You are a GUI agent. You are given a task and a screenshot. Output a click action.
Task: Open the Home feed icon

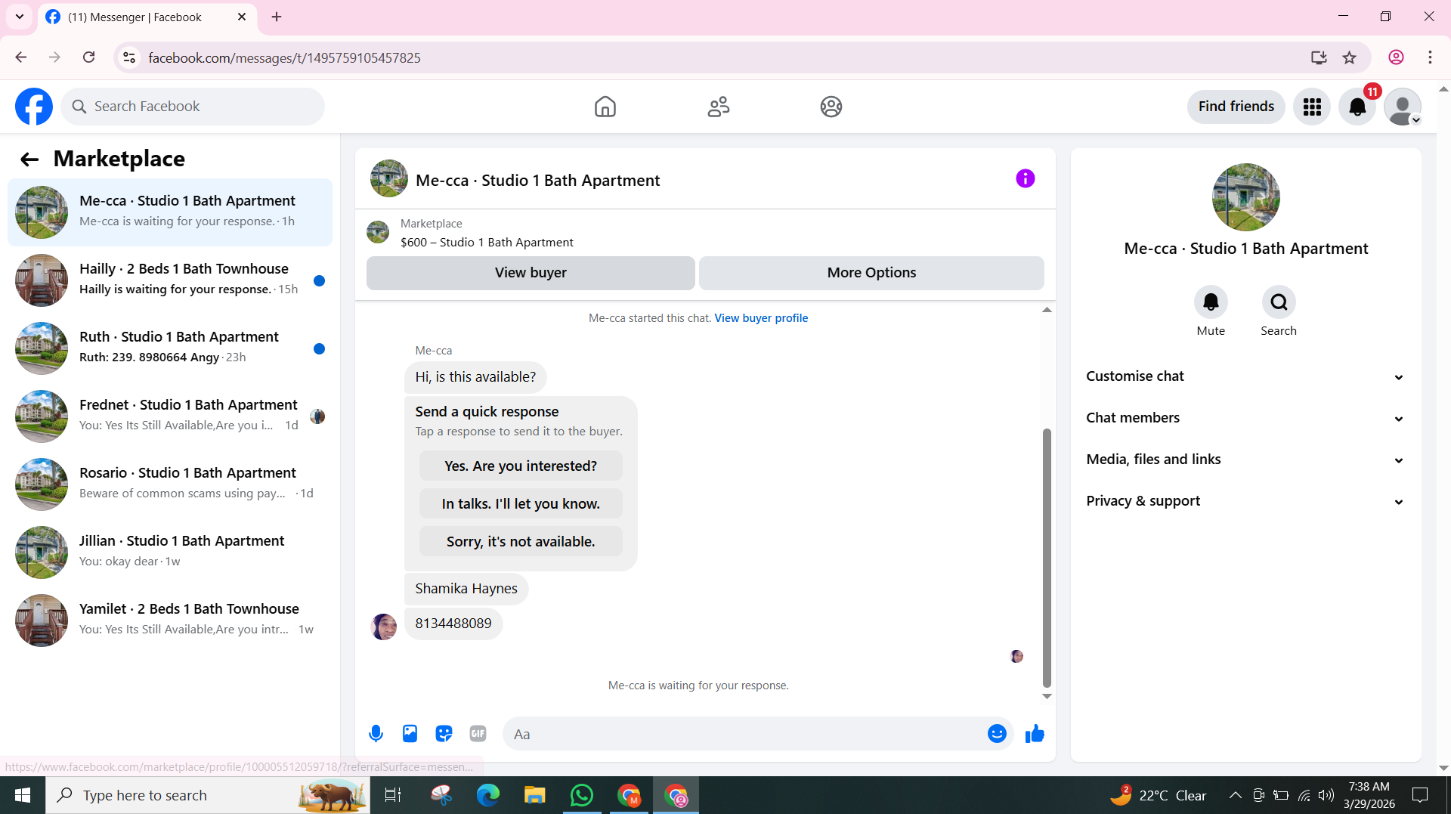(605, 107)
